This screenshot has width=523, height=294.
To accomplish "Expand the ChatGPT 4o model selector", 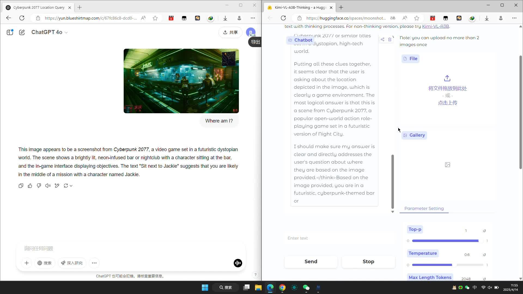I will (x=49, y=32).
